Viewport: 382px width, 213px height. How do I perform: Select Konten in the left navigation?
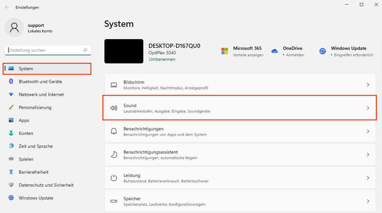coord(26,133)
